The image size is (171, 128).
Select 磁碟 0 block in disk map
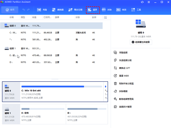(x=11, y=92)
